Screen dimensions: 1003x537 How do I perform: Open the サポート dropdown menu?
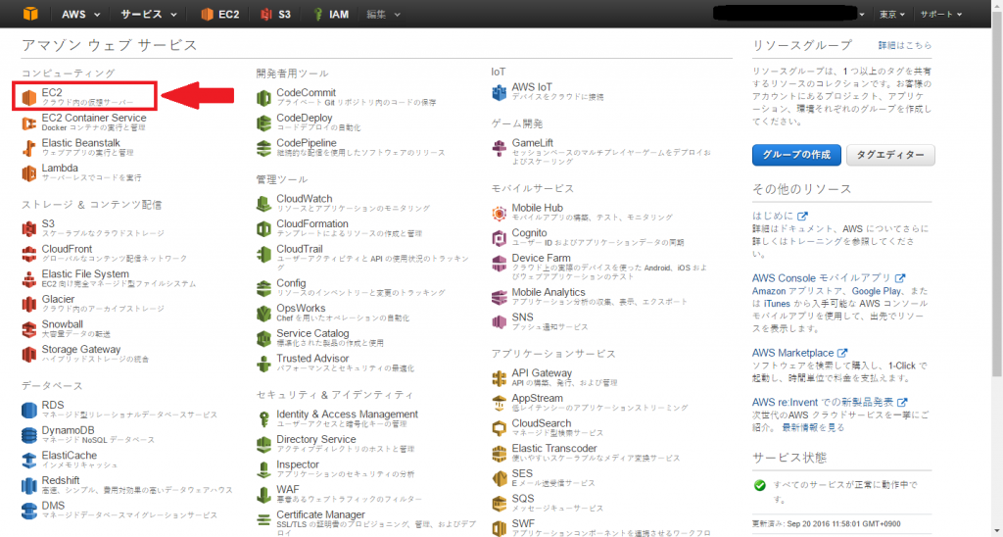[x=940, y=15]
